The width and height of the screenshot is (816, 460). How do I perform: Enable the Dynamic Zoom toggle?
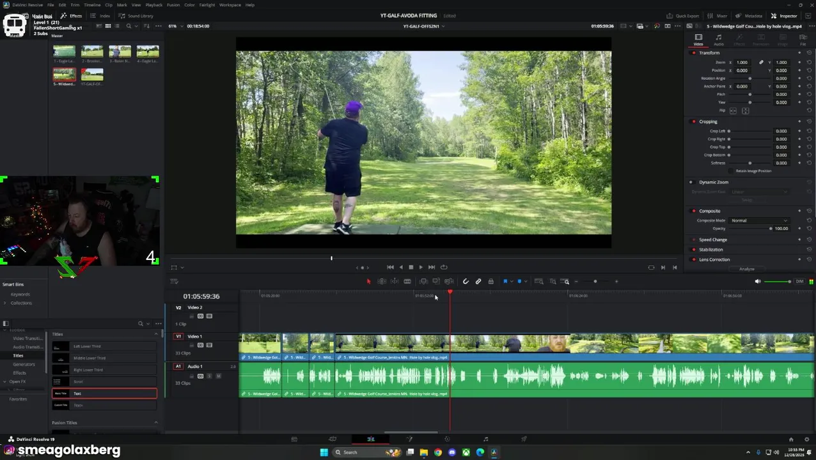tap(691, 182)
